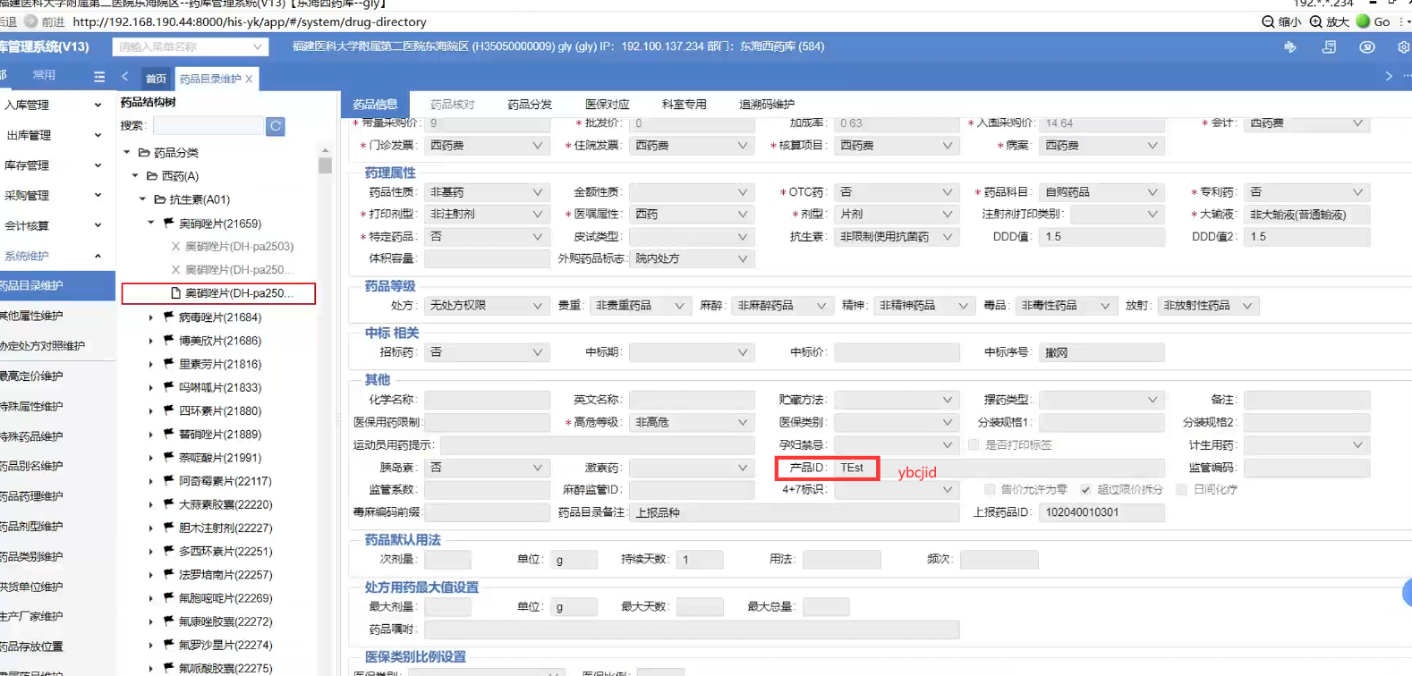Click the document sheet icon in header
1412x676 pixels.
(1329, 46)
